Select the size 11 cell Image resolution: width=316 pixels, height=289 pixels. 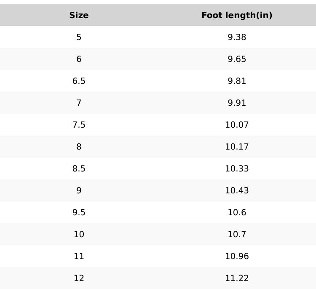tap(79, 257)
